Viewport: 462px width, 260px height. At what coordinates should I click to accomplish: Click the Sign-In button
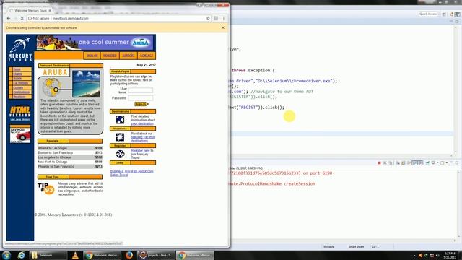141,104
